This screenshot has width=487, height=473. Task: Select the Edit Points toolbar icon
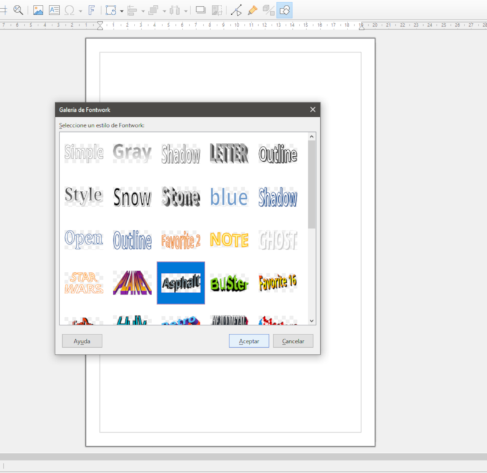coord(236,10)
